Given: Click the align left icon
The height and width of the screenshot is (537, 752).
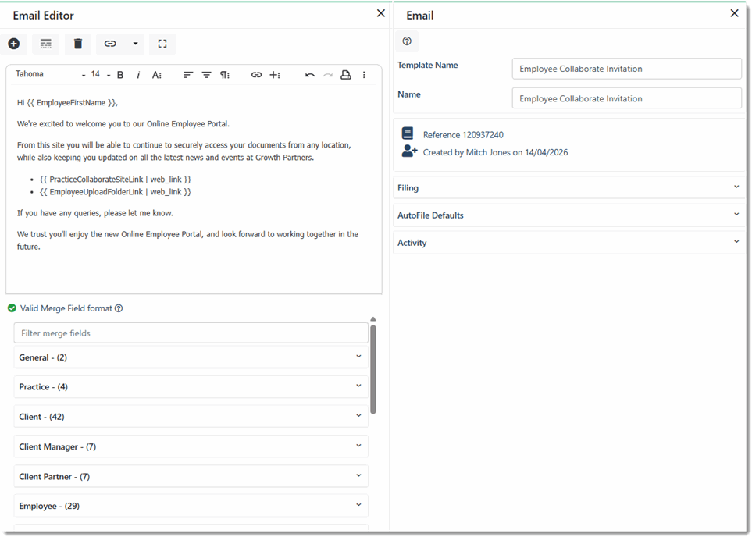Looking at the screenshot, I should (x=188, y=75).
